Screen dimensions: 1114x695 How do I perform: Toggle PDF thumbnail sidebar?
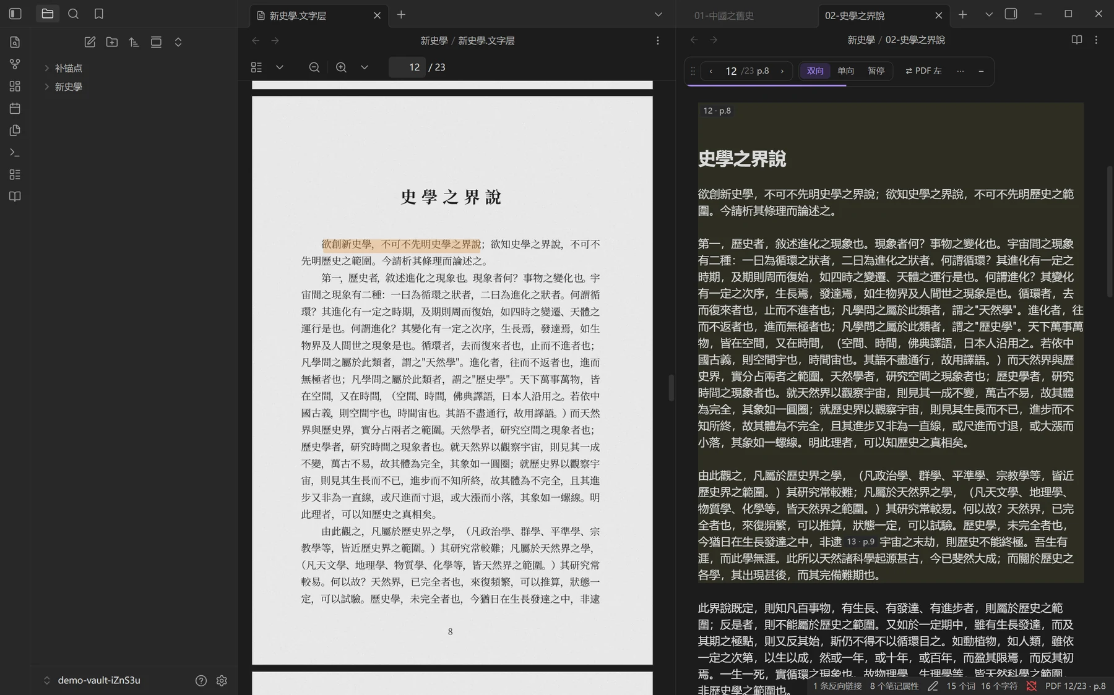click(257, 67)
